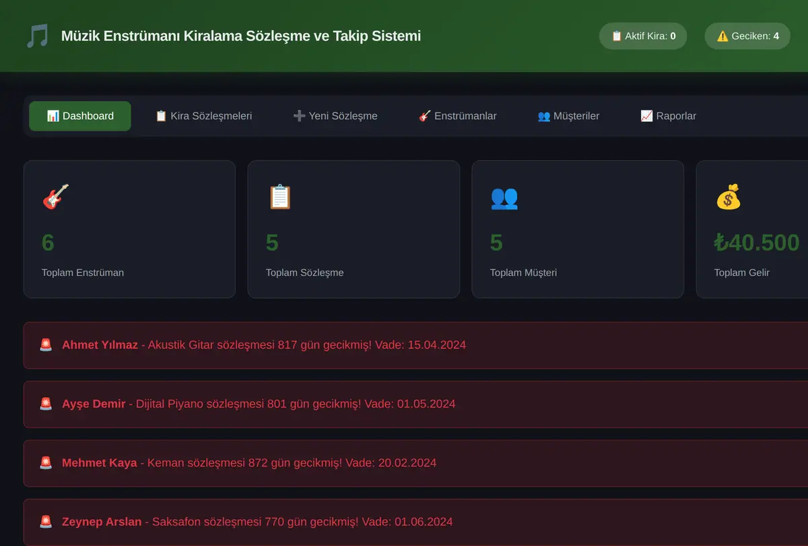Screen dimensions: 808x546
Task: Click the people icon above Toplam Müşteri
Action: pyautogui.click(x=504, y=197)
